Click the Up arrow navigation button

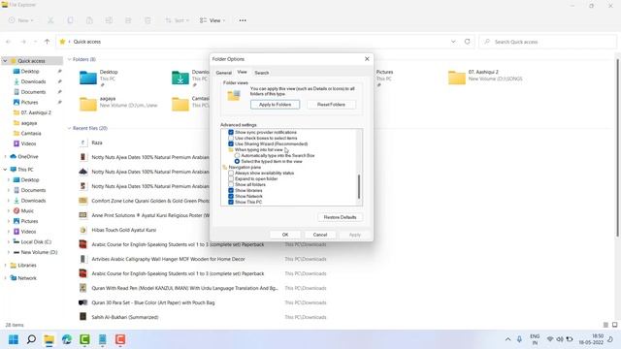[x=48, y=42]
